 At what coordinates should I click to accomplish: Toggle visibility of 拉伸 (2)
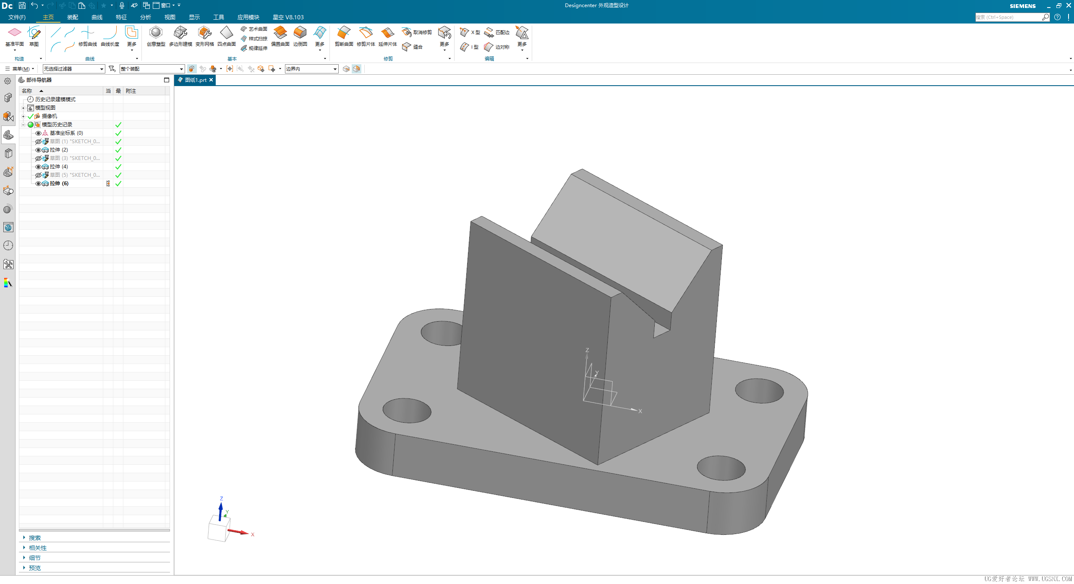(x=38, y=150)
